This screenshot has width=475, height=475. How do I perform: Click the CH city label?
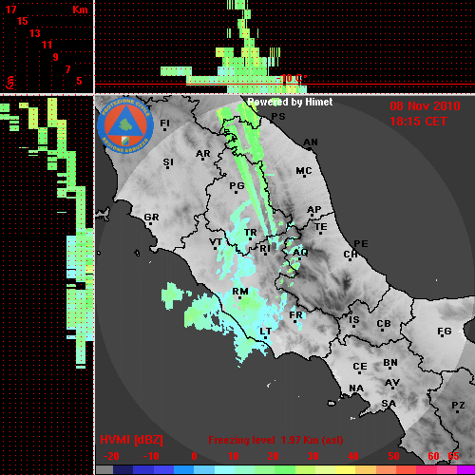click(x=351, y=254)
